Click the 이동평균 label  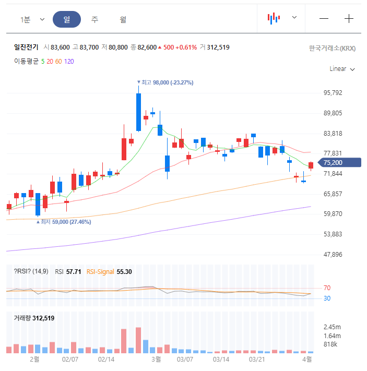pos(26,61)
